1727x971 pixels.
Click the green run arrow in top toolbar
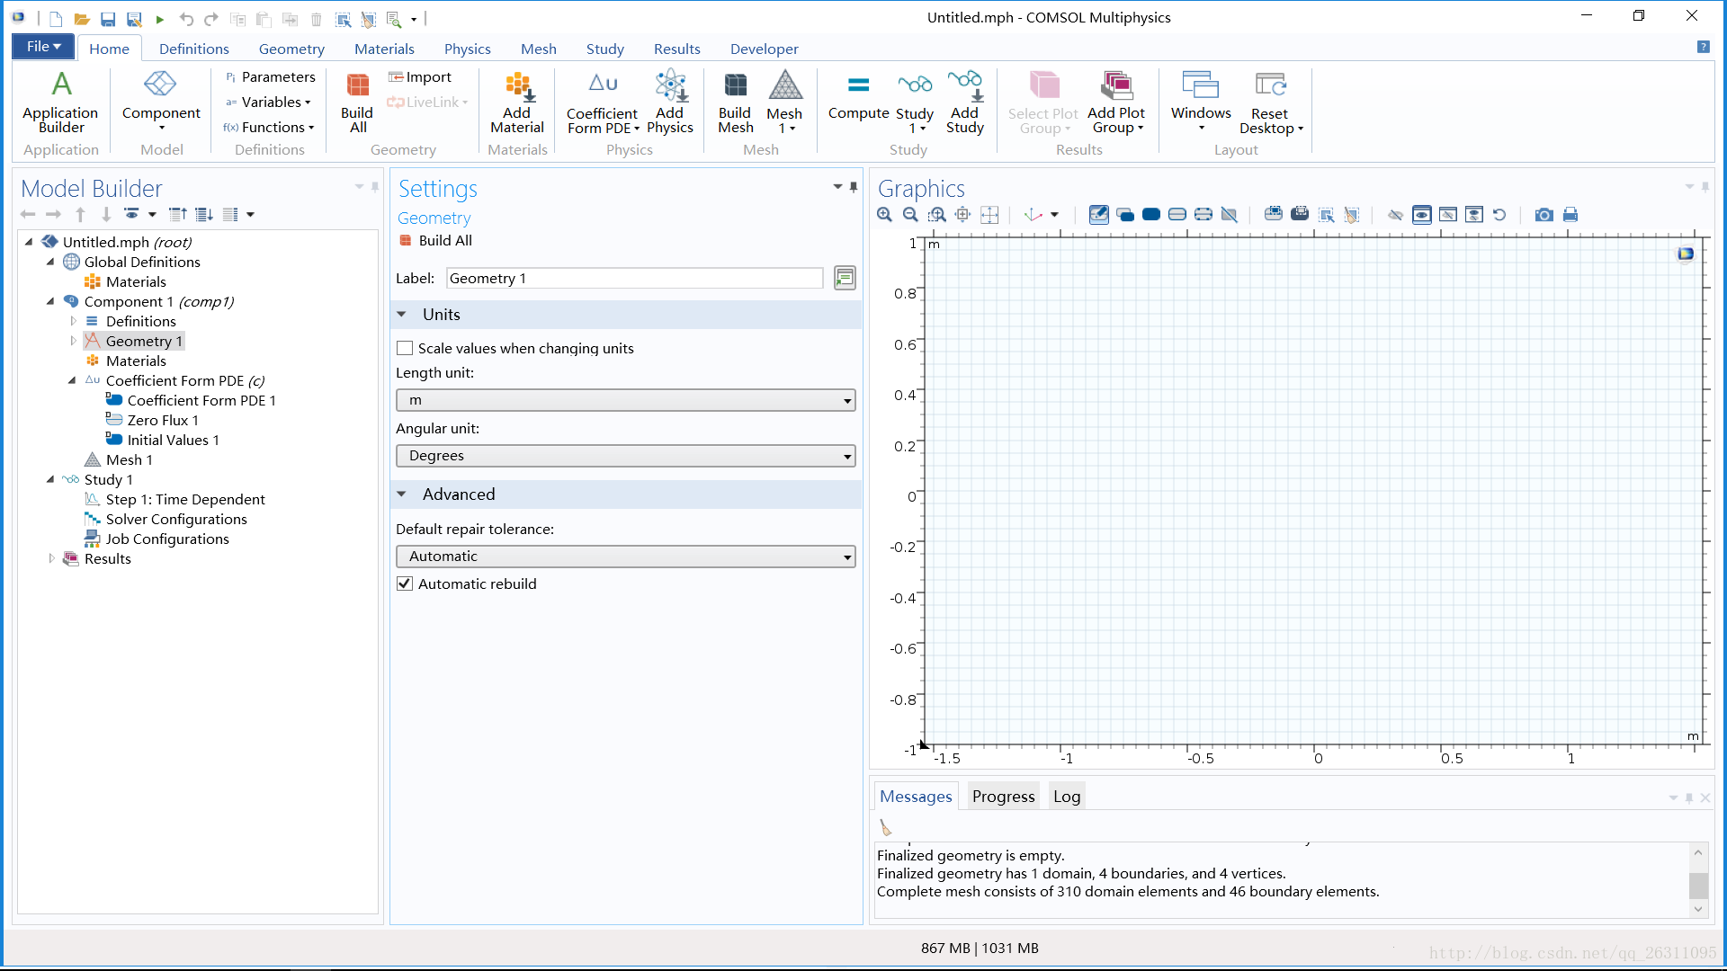[160, 18]
